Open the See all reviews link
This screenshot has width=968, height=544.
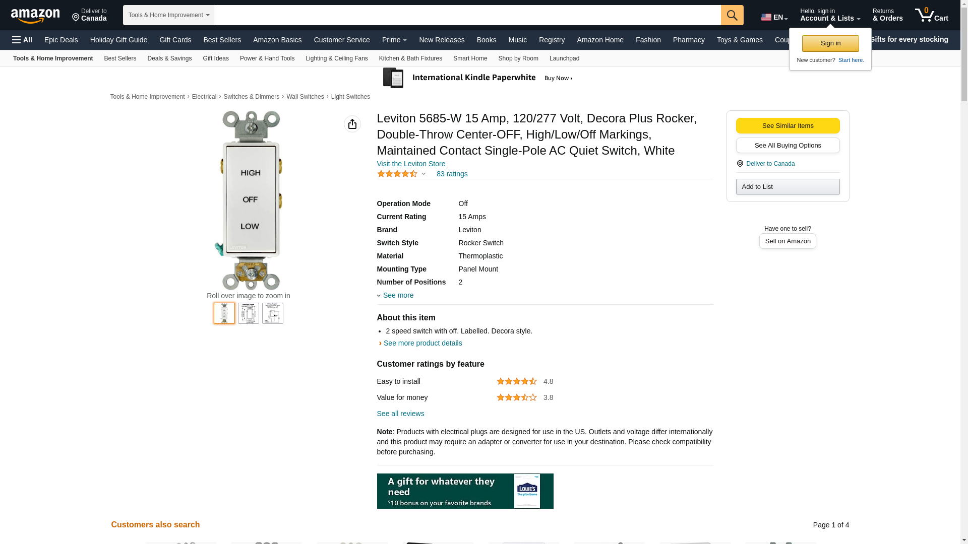click(x=400, y=414)
